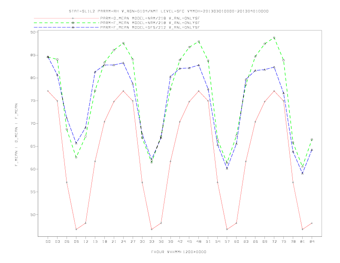Click x-axis tick label 03
Screen dimensions: 340x263
point(57,242)
